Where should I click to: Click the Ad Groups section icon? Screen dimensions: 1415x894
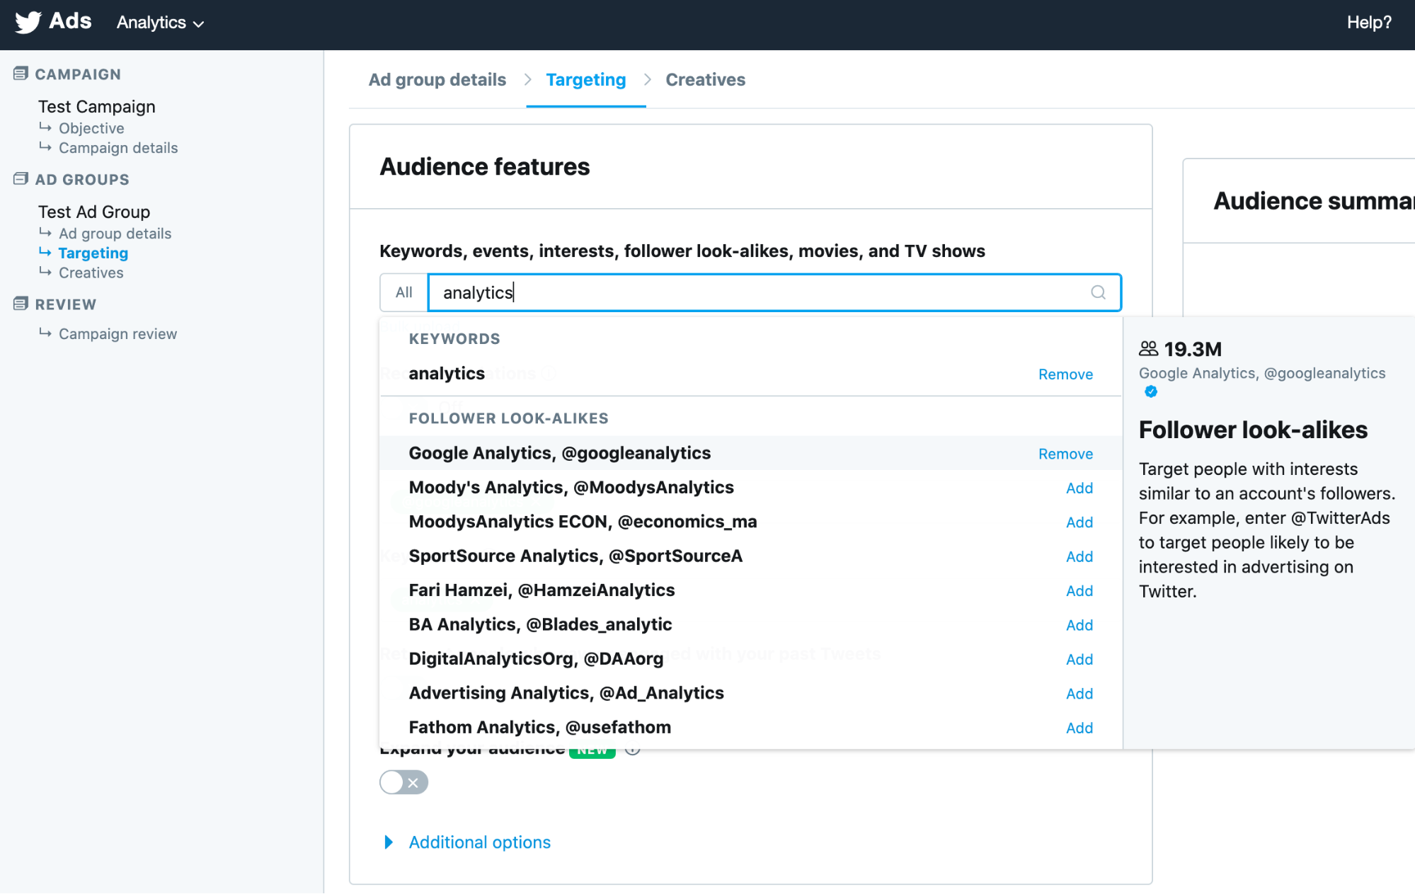(21, 179)
